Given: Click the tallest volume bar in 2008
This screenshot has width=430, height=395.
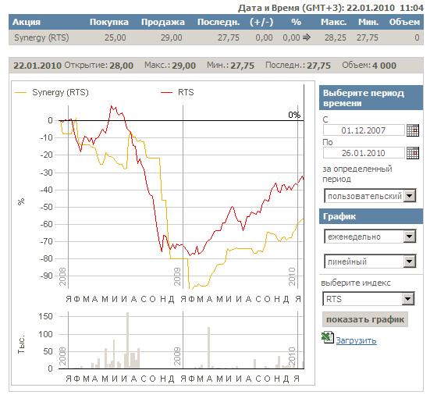Looking at the screenshot, I should pos(127,340).
